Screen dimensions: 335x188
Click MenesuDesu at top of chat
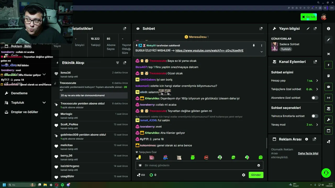click(198, 37)
